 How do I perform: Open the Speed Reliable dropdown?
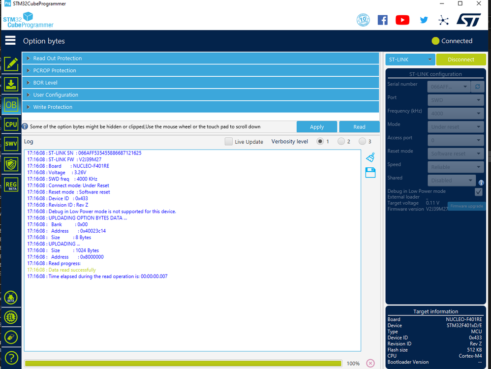[456, 167]
